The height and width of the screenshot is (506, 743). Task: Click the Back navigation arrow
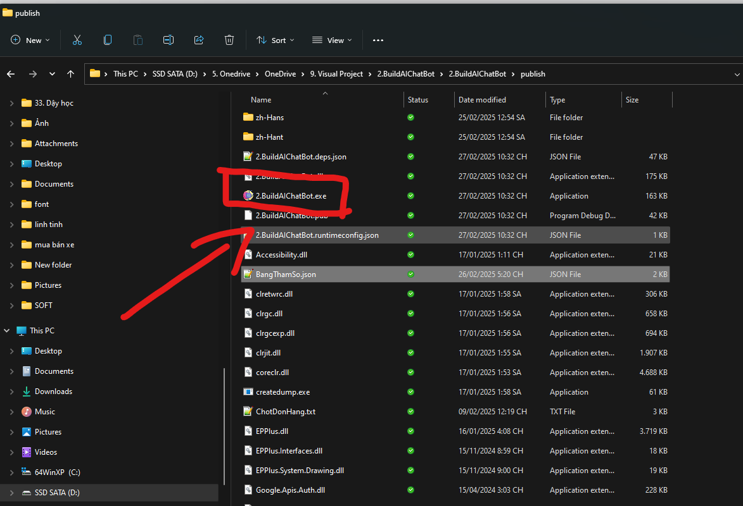(x=11, y=74)
